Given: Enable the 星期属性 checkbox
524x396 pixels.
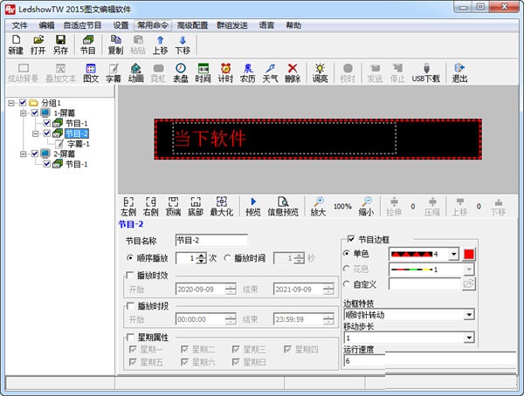Looking at the screenshot, I should [x=130, y=338].
